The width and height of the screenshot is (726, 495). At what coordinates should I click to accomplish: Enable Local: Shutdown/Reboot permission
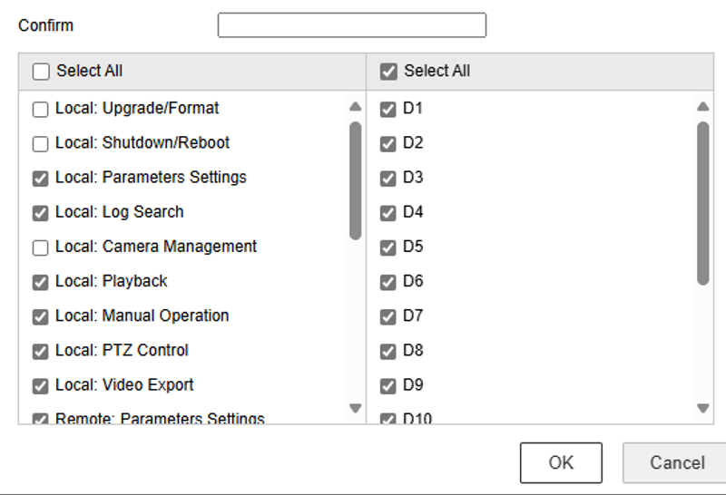pyautogui.click(x=40, y=144)
